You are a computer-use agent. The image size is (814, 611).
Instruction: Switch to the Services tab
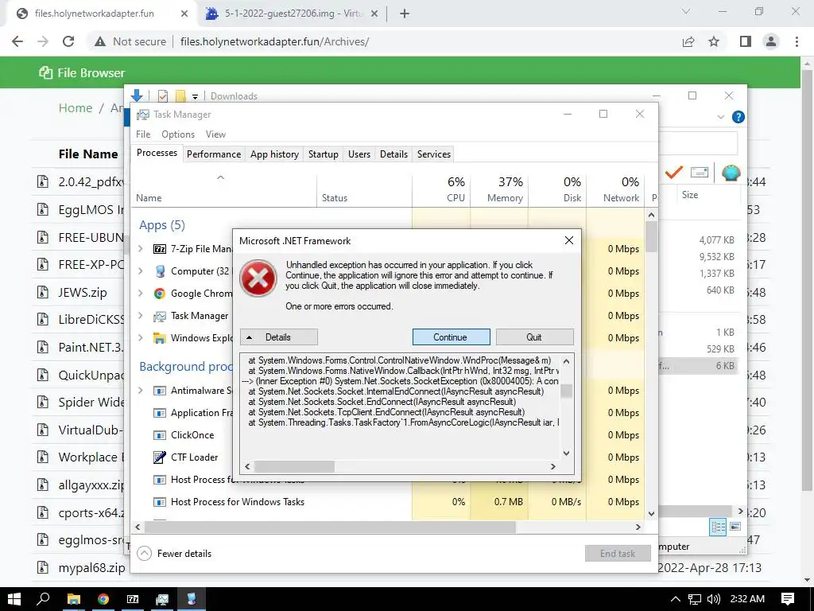[434, 154]
